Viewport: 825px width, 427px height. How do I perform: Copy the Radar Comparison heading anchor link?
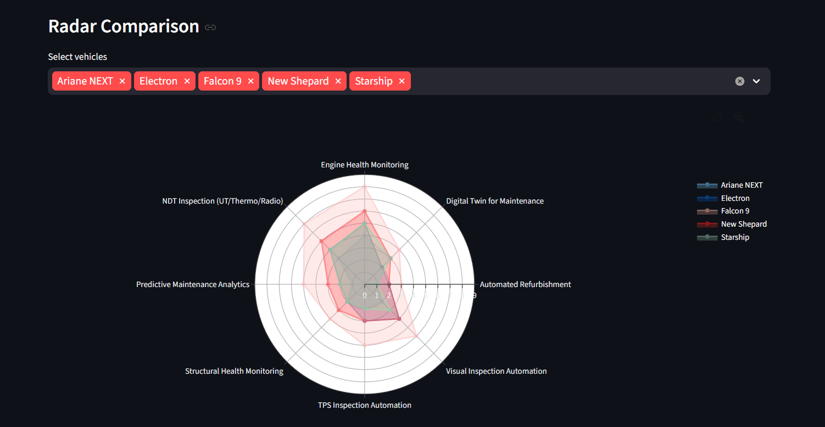[210, 27]
